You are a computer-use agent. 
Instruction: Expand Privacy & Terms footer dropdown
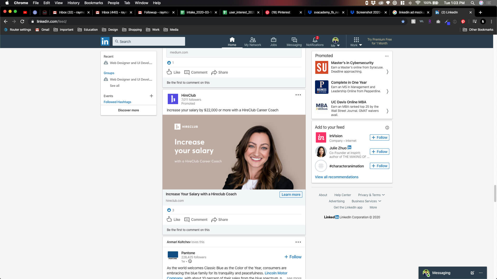371,195
